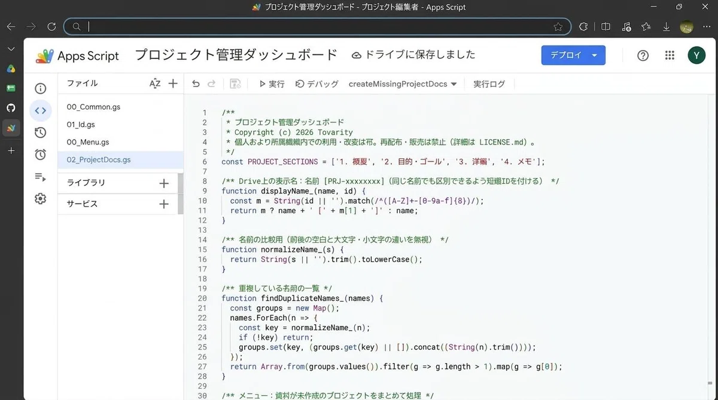
Task: Open browser favorites list icon
Action: (646, 26)
